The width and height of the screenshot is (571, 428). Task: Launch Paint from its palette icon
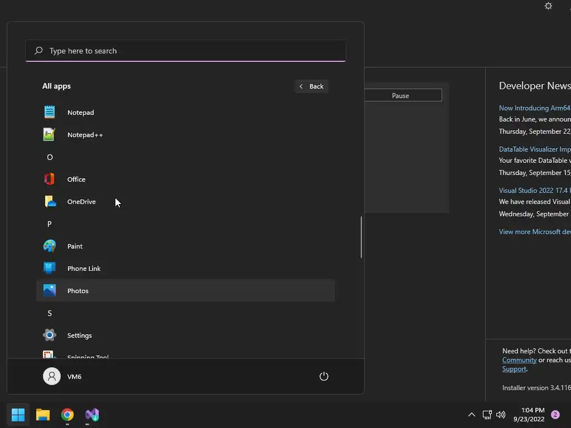click(x=50, y=246)
